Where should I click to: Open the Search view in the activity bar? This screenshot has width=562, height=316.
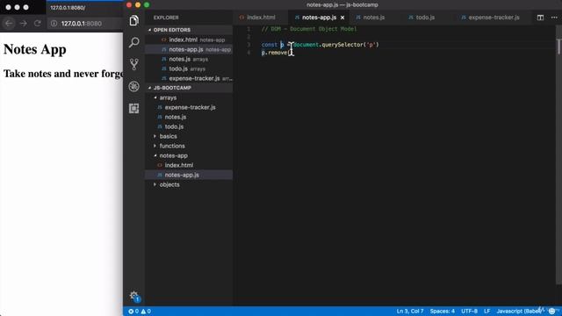coord(133,42)
